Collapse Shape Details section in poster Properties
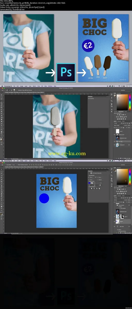The image size is (132, 309). (x=88, y=181)
